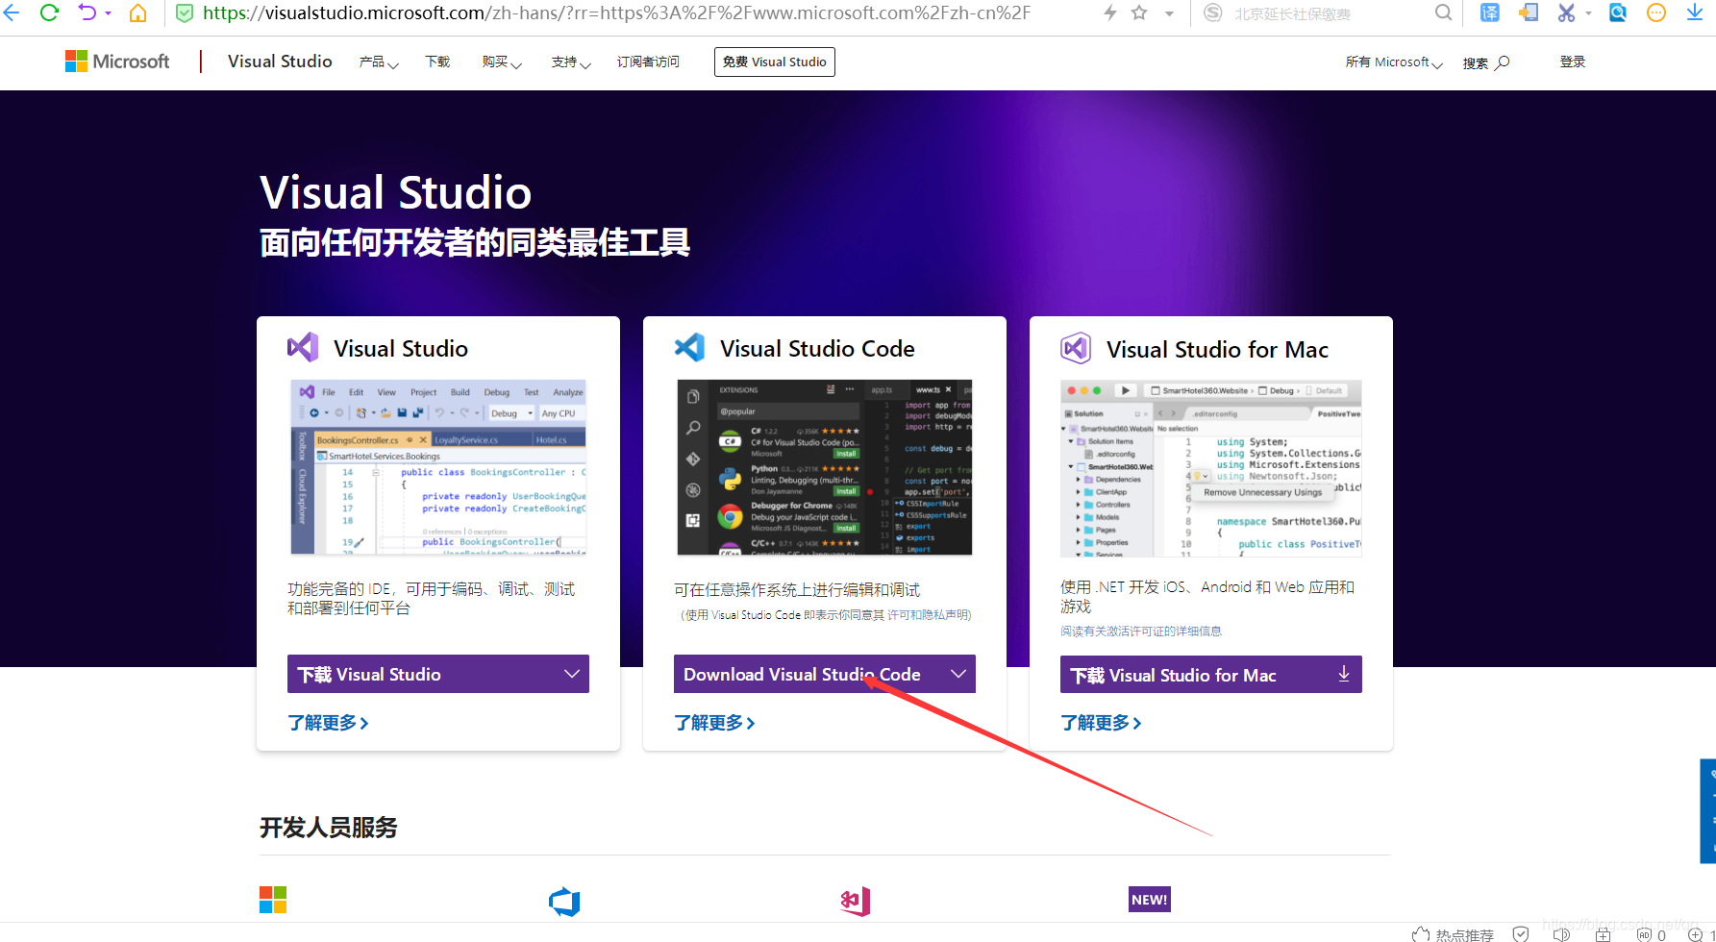Viewport: 1716px width, 942px height.
Task: Open the browser downloads arrow icon
Action: tap(1695, 13)
